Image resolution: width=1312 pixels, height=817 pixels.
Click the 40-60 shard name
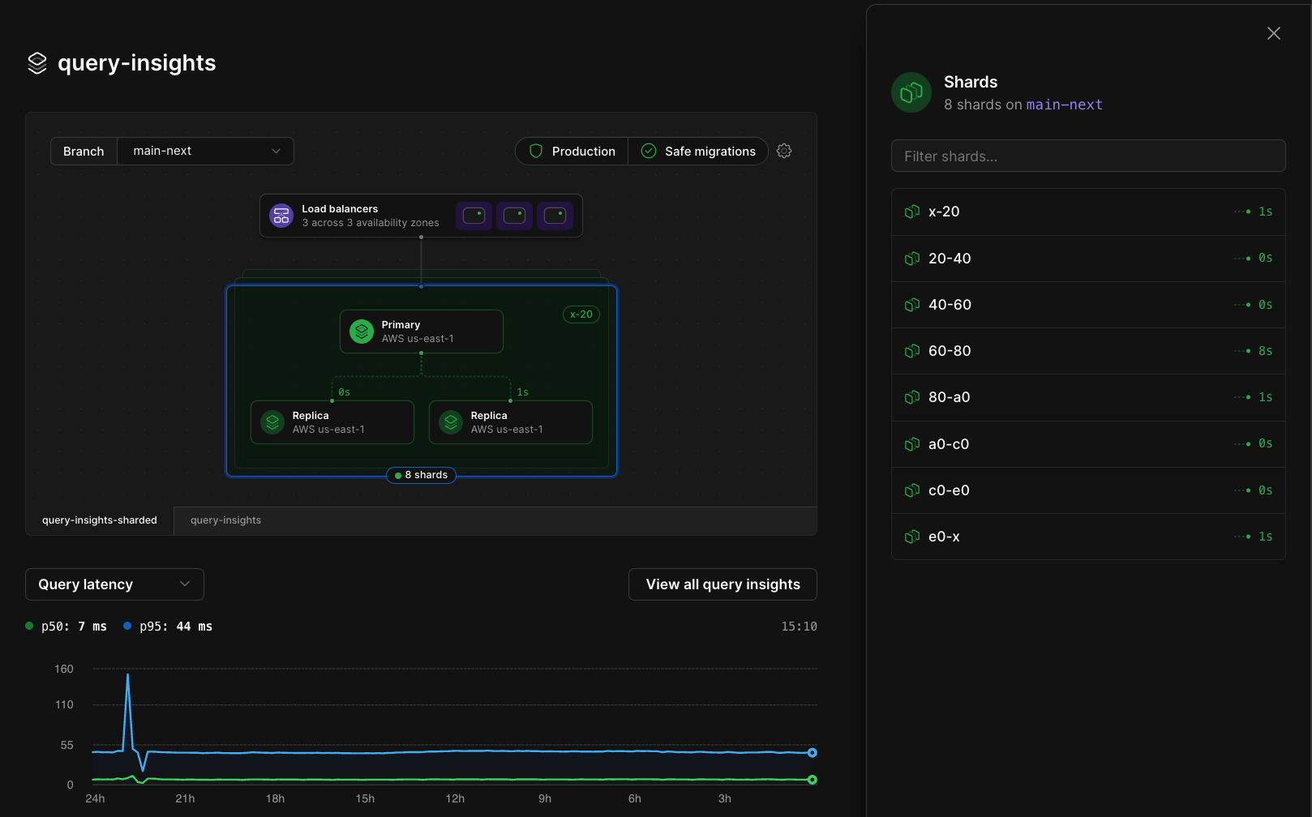(x=950, y=305)
